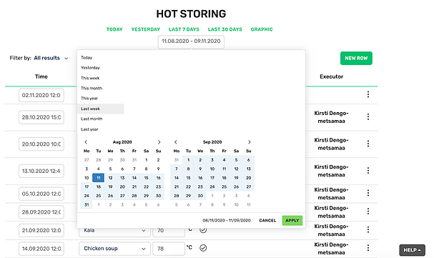434x258 pixels.
Task: Click the NEW ROW button
Action: tap(356, 59)
